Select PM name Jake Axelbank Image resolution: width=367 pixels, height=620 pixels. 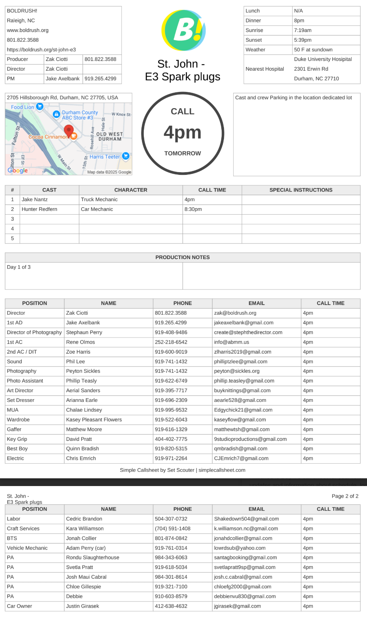click(62, 78)
